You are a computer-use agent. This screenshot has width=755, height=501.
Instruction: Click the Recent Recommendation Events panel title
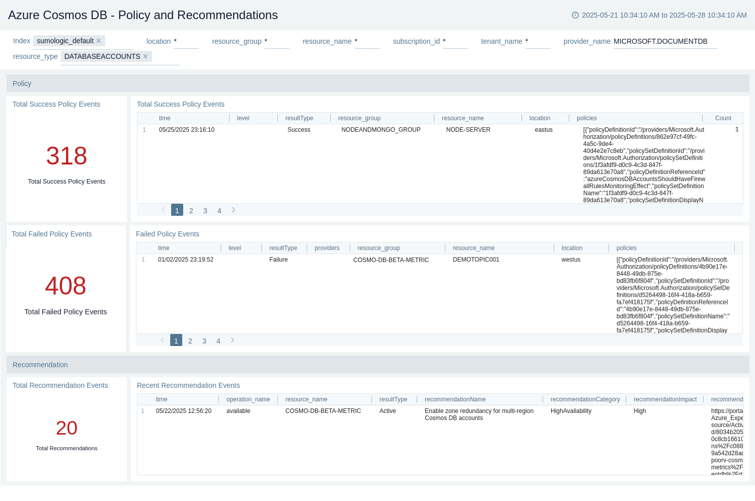point(188,385)
